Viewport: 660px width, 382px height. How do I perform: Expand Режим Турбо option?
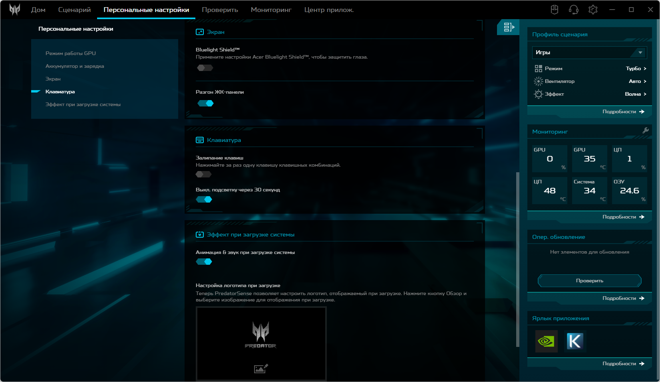636,69
